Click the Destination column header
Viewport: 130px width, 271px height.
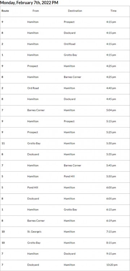coord(75,11)
